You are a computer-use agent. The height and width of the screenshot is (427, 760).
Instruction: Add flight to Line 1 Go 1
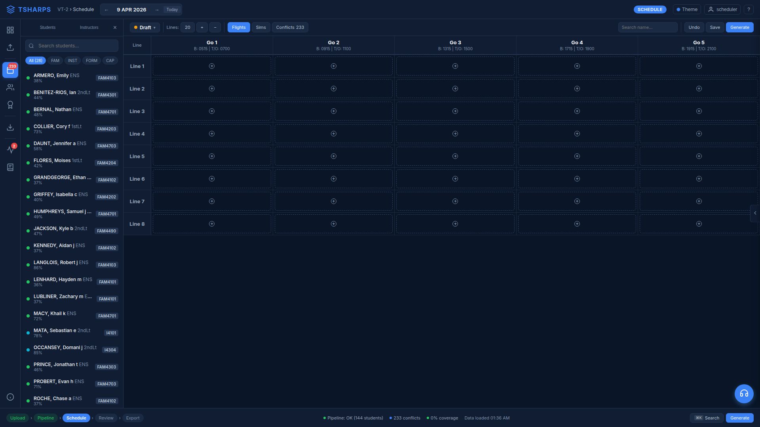pos(212,66)
